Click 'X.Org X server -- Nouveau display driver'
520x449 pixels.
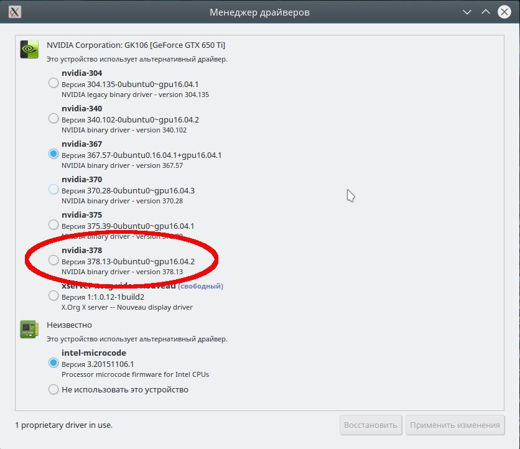click(x=127, y=308)
